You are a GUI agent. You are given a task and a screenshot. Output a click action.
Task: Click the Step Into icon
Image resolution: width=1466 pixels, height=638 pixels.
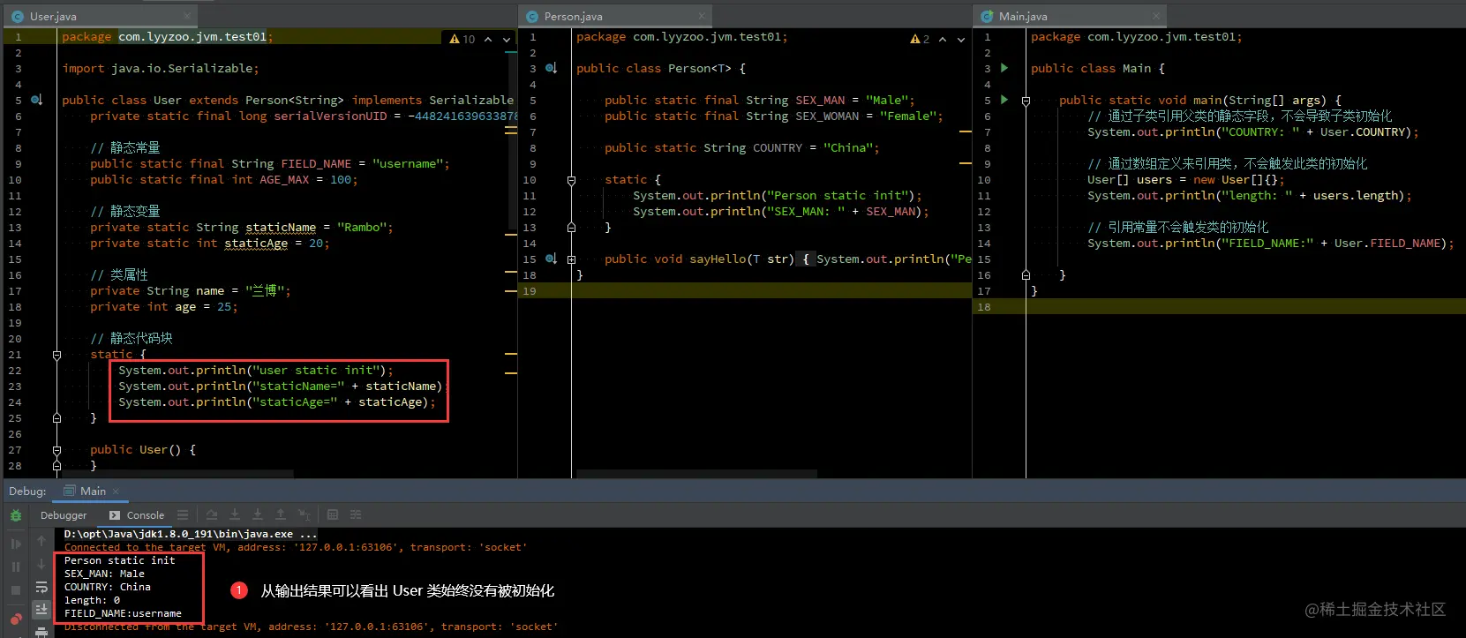tap(235, 514)
